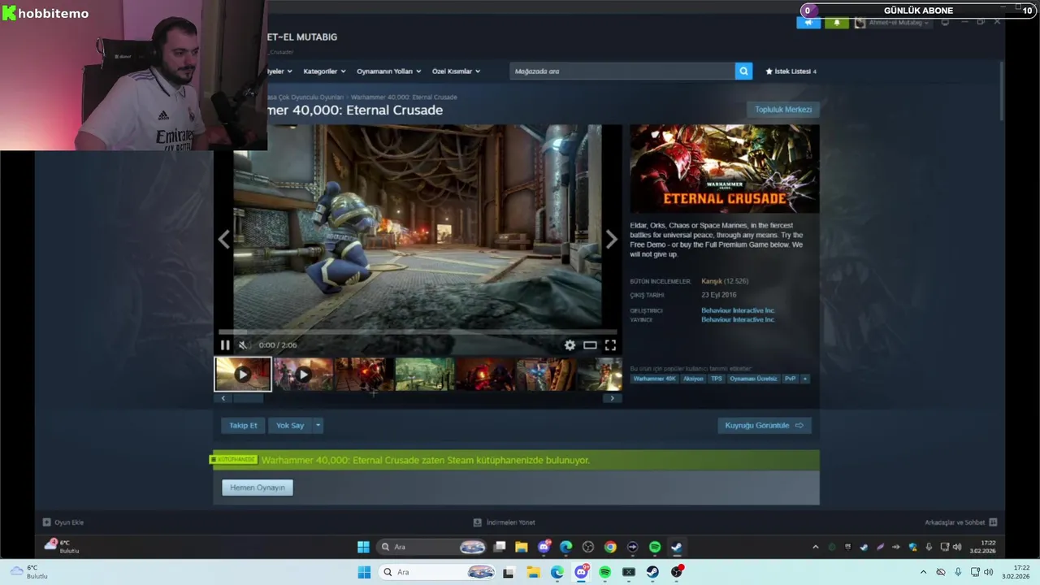Select the second trailer thumbnail
Image resolution: width=1040 pixels, height=585 pixels.
click(x=303, y=375)
